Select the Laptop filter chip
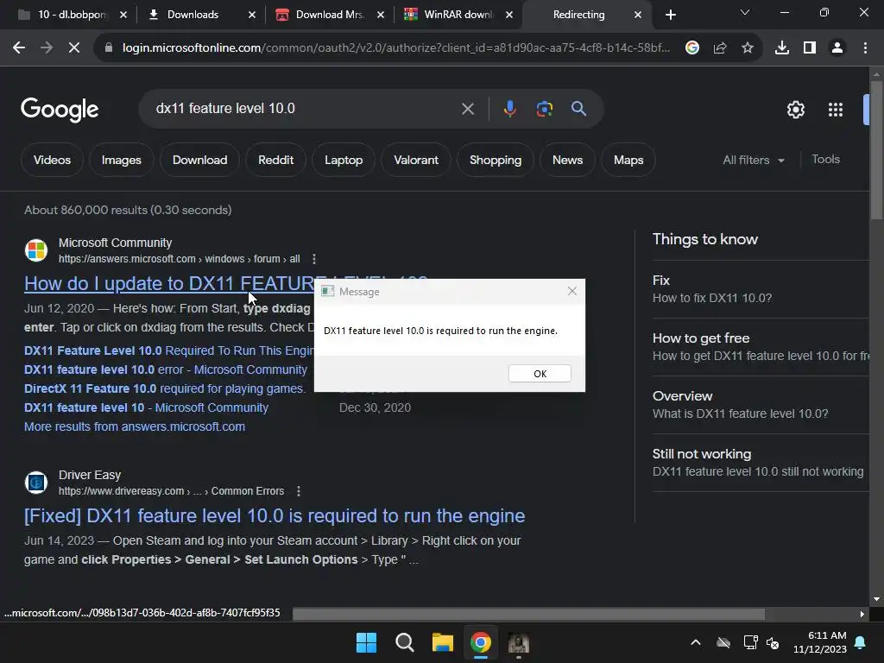 pyautogui.click(x=344, y=160)
